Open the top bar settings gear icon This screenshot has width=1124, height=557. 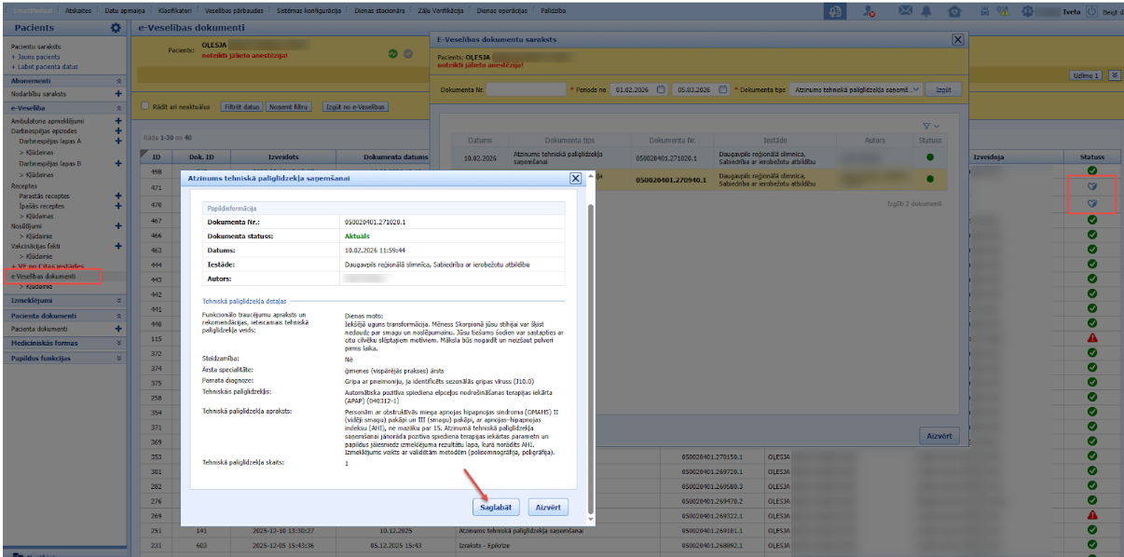1027,12
